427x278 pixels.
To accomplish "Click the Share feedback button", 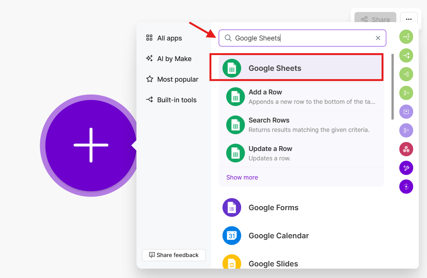I will click(x=174, y=255).
